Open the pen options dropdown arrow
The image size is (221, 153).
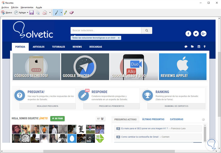[x=61, y=12]
